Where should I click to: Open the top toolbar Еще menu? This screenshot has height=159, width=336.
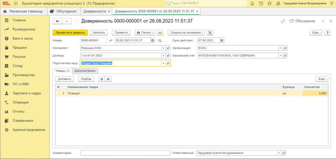point(316,33)
